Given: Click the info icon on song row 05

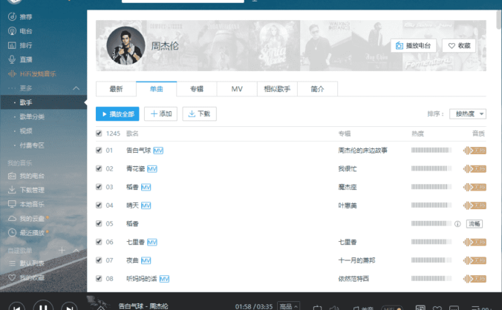Looking at the screenshot, I should (457, 224).
